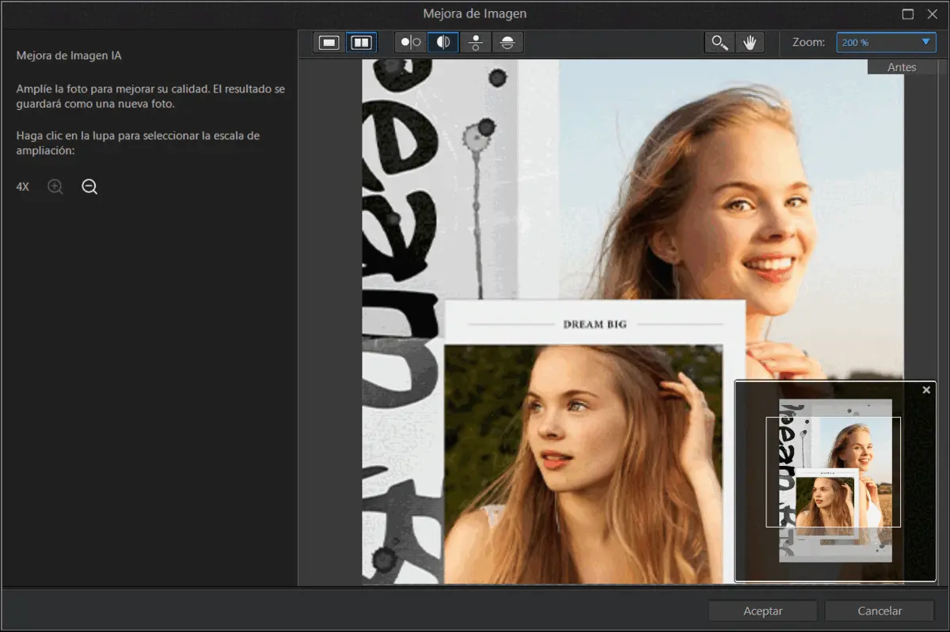Click the zoom-out magnifier beside 4X

pyautogui.click(x=89, y=187)
